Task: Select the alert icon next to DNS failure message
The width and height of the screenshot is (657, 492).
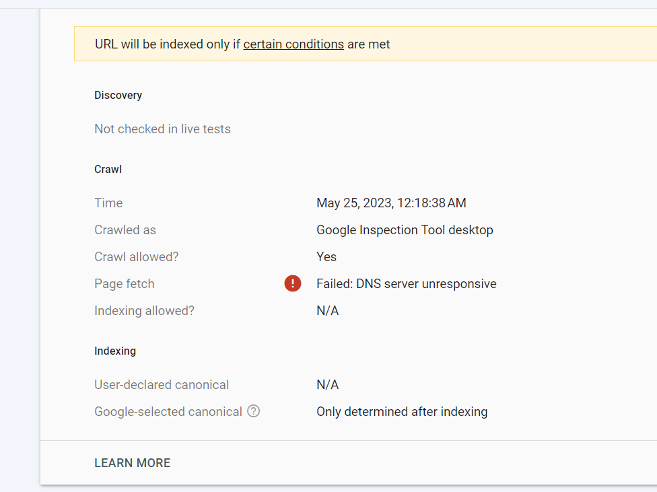Action: point(292,283)
